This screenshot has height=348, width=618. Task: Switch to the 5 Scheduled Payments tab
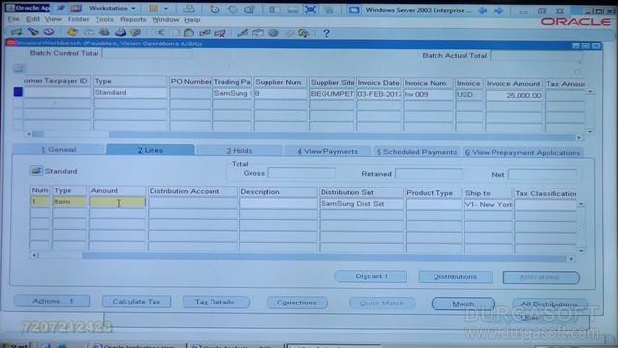(416, 152)
